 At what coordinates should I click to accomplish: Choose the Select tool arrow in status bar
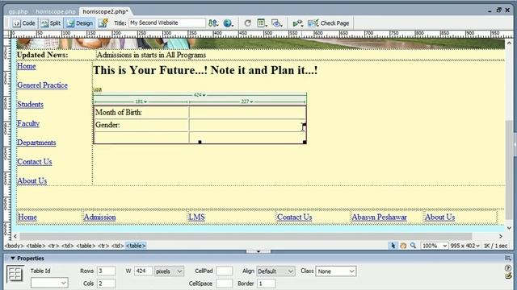[x=393, y=246]
